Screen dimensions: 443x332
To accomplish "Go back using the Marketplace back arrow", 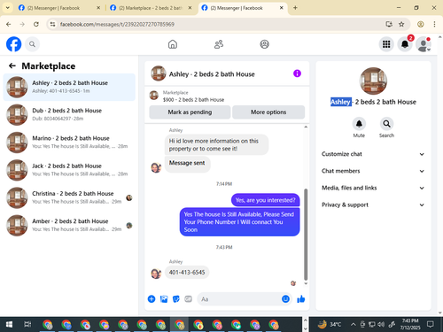I will tap(12, 66).
